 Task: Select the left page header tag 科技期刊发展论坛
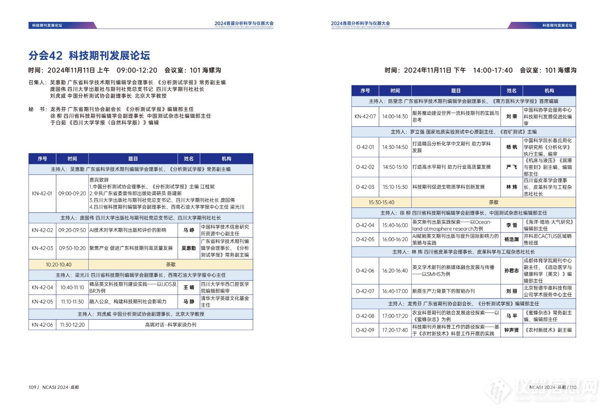coord(47,25)
